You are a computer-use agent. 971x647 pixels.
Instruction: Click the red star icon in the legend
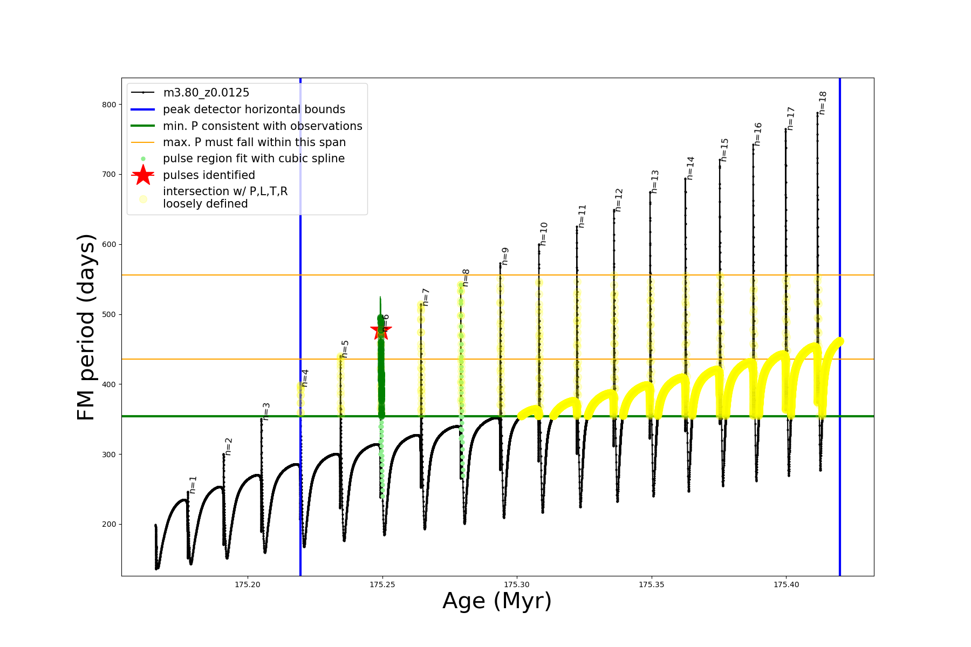[143, 175]
